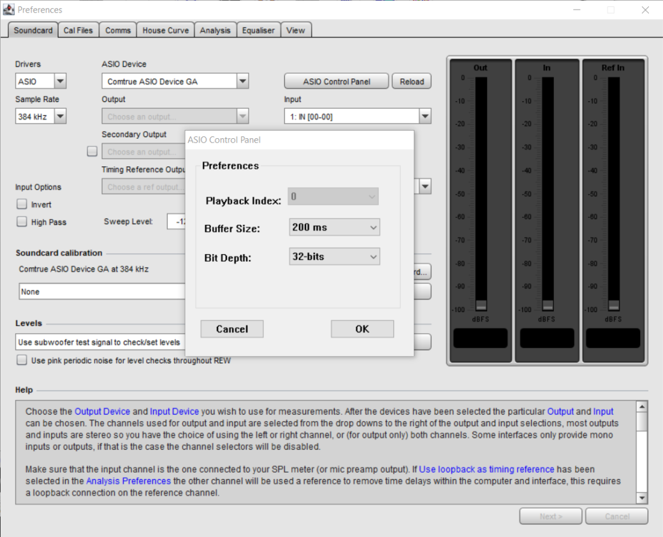Open the Bit Depth dropdown
This screenshot has height=537, width=663.
(x=335, y=257)
